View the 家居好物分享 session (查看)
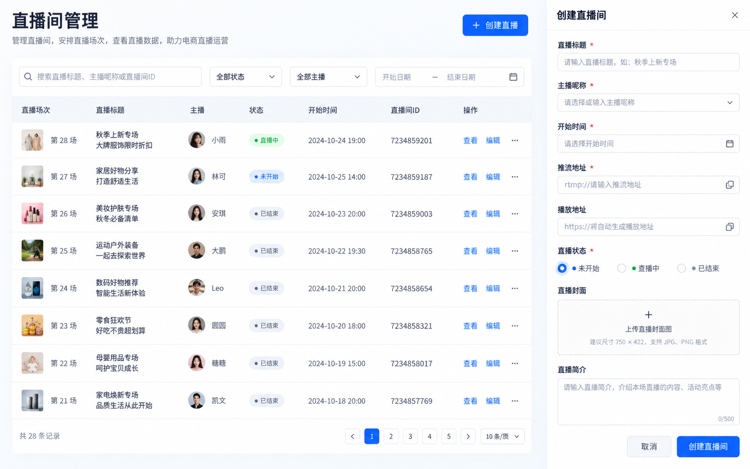Viewport: 750px width, 469px height. tap(470, 177)
